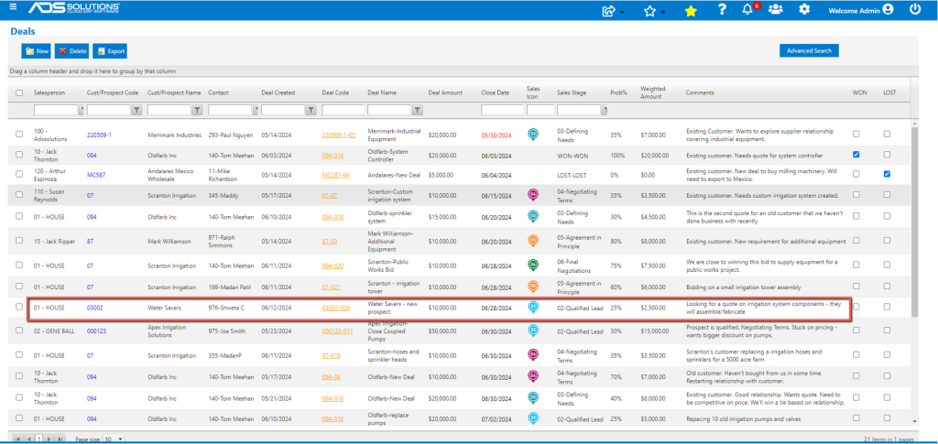Click the Advanced Search button
Screen dimensions: 938x444
809,50
